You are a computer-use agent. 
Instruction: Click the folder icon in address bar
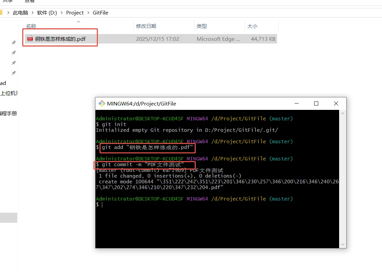[1, 12]
